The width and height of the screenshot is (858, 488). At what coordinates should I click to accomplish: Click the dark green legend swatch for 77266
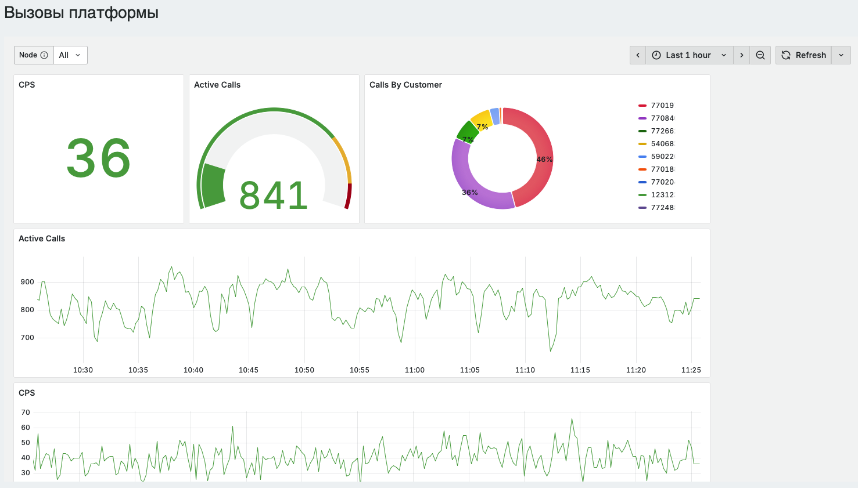click(x=642, y=131)
